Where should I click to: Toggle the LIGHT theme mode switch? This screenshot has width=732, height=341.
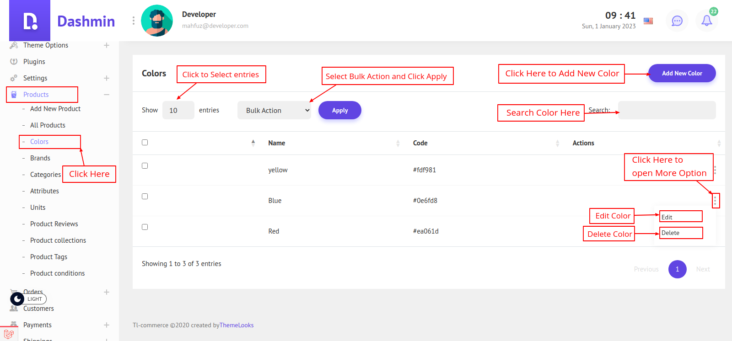pos(28,299)
